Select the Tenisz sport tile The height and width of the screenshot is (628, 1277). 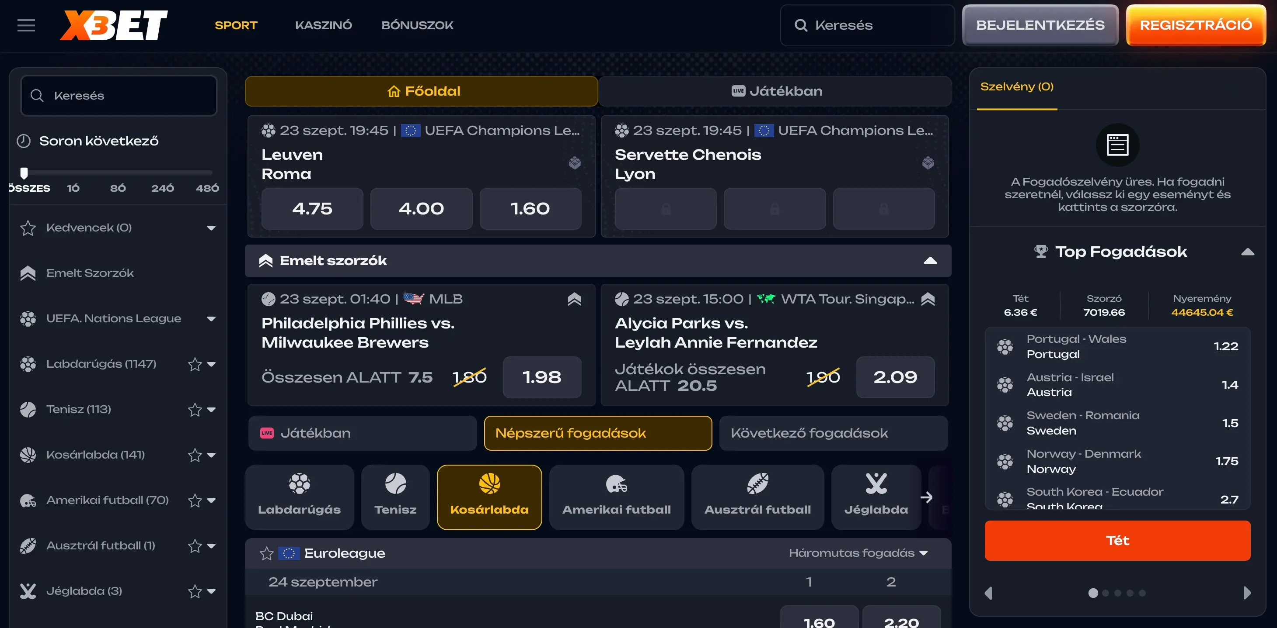coord(396,497)
